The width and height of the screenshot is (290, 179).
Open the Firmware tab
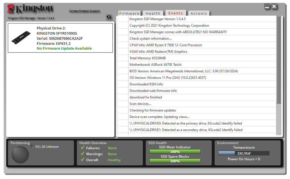tap(129, 13)
